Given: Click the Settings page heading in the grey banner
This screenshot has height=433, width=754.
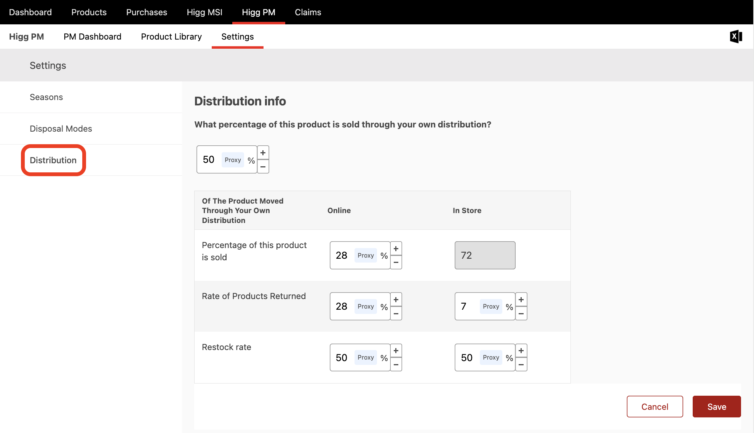Looking at the screenshot, I should 48,65.
